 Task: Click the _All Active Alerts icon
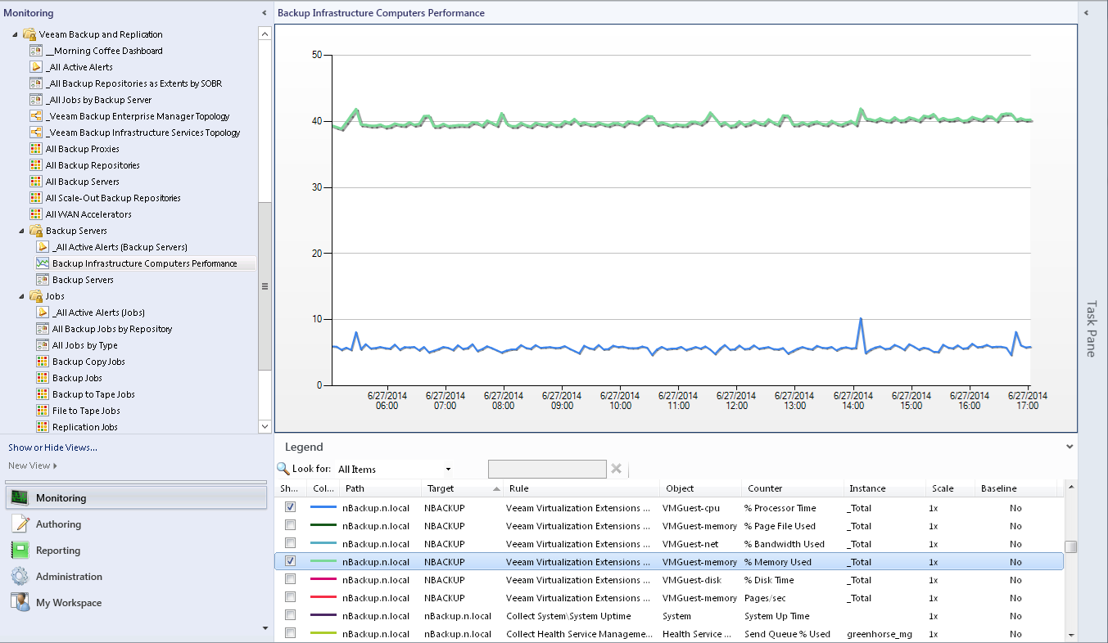click(36, 67)
